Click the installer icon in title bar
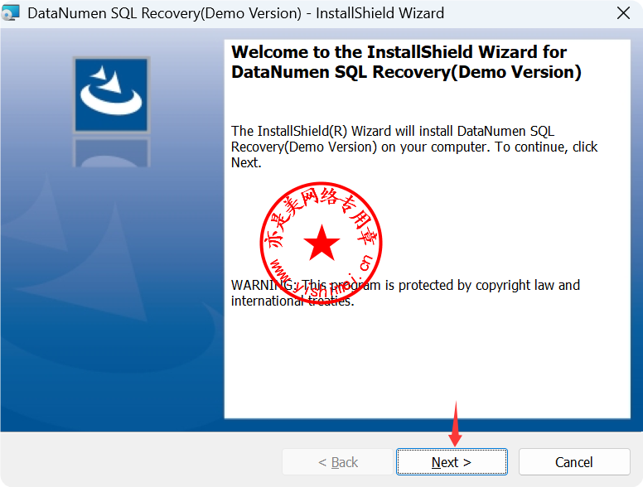 [11, 13]
